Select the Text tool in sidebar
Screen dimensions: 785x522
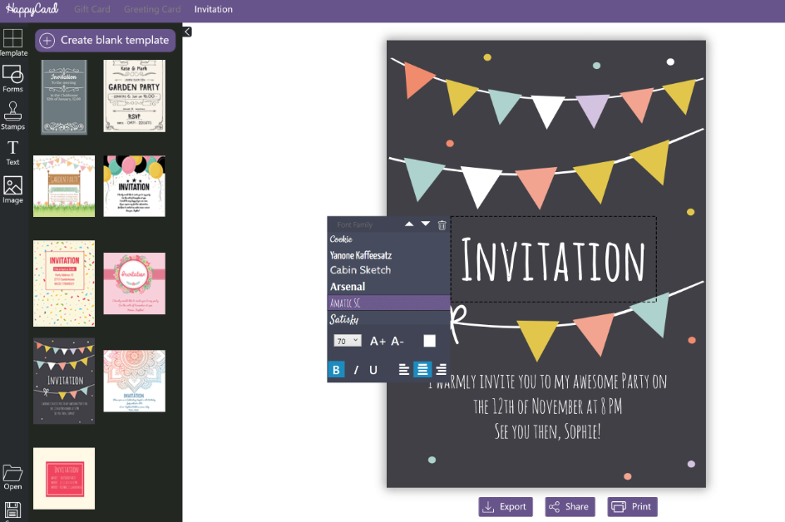(x=12, y=153)
